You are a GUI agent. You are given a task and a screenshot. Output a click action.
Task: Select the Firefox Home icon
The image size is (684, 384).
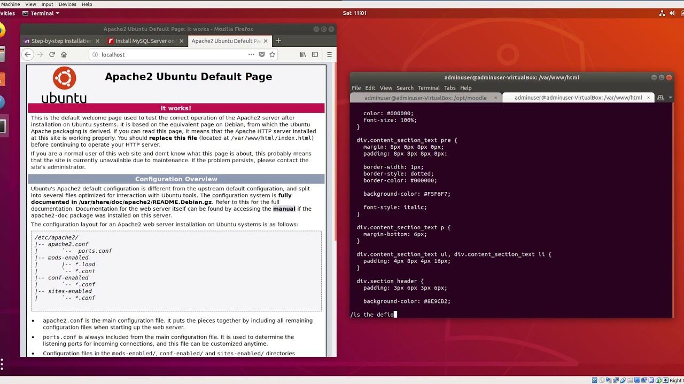coord(64,54)
